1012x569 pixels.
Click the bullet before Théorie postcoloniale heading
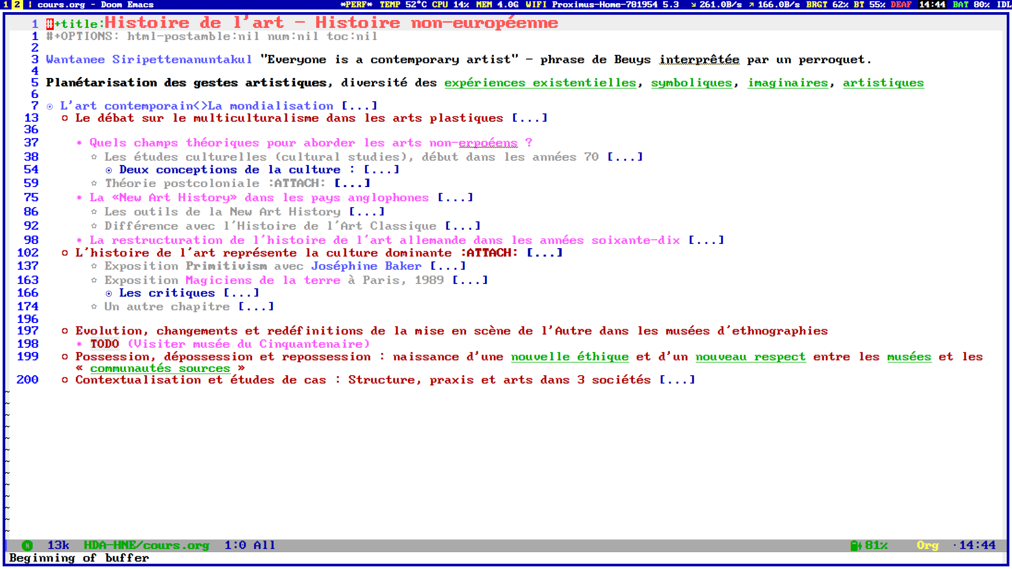[x=94, y=183]
